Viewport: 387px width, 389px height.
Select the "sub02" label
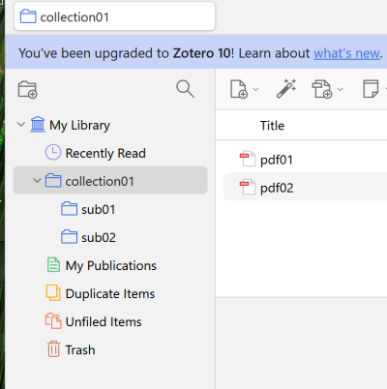pos(99,238)
